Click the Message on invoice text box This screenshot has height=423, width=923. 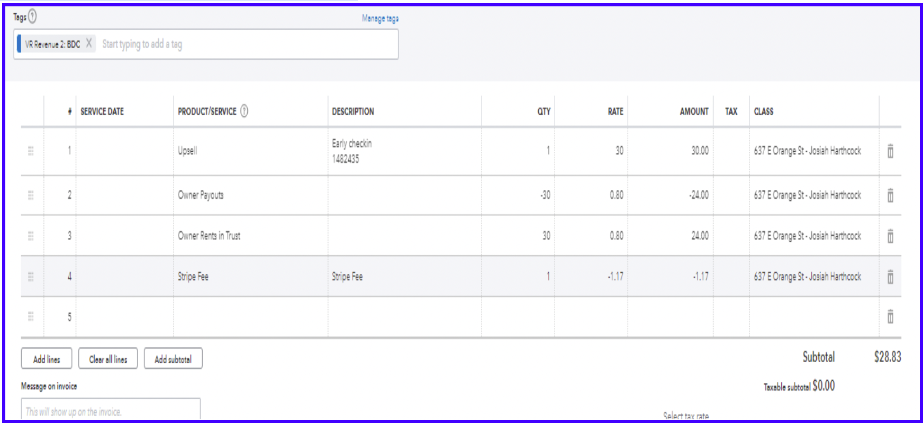(x=111, y=411)
